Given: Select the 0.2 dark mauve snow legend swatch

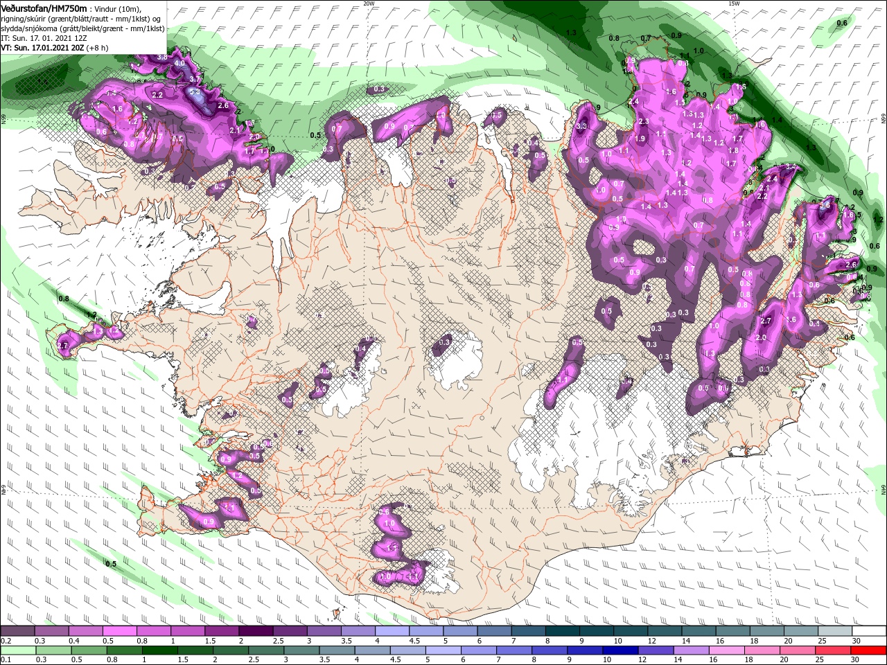Looking at the screenshot, I should pyautogui.click(x=17, y=631).
